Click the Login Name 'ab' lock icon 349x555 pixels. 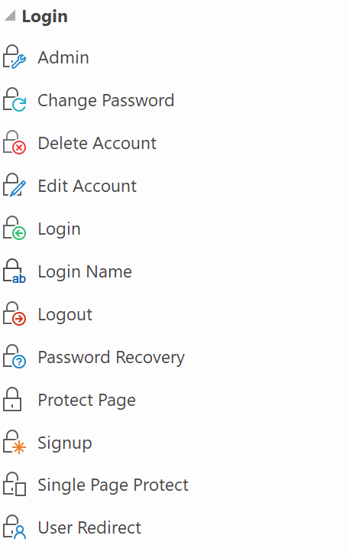15,271
